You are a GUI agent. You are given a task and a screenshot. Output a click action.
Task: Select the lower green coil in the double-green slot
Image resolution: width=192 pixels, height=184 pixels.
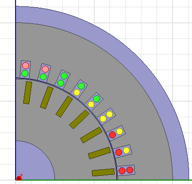[x=61, y=83]
